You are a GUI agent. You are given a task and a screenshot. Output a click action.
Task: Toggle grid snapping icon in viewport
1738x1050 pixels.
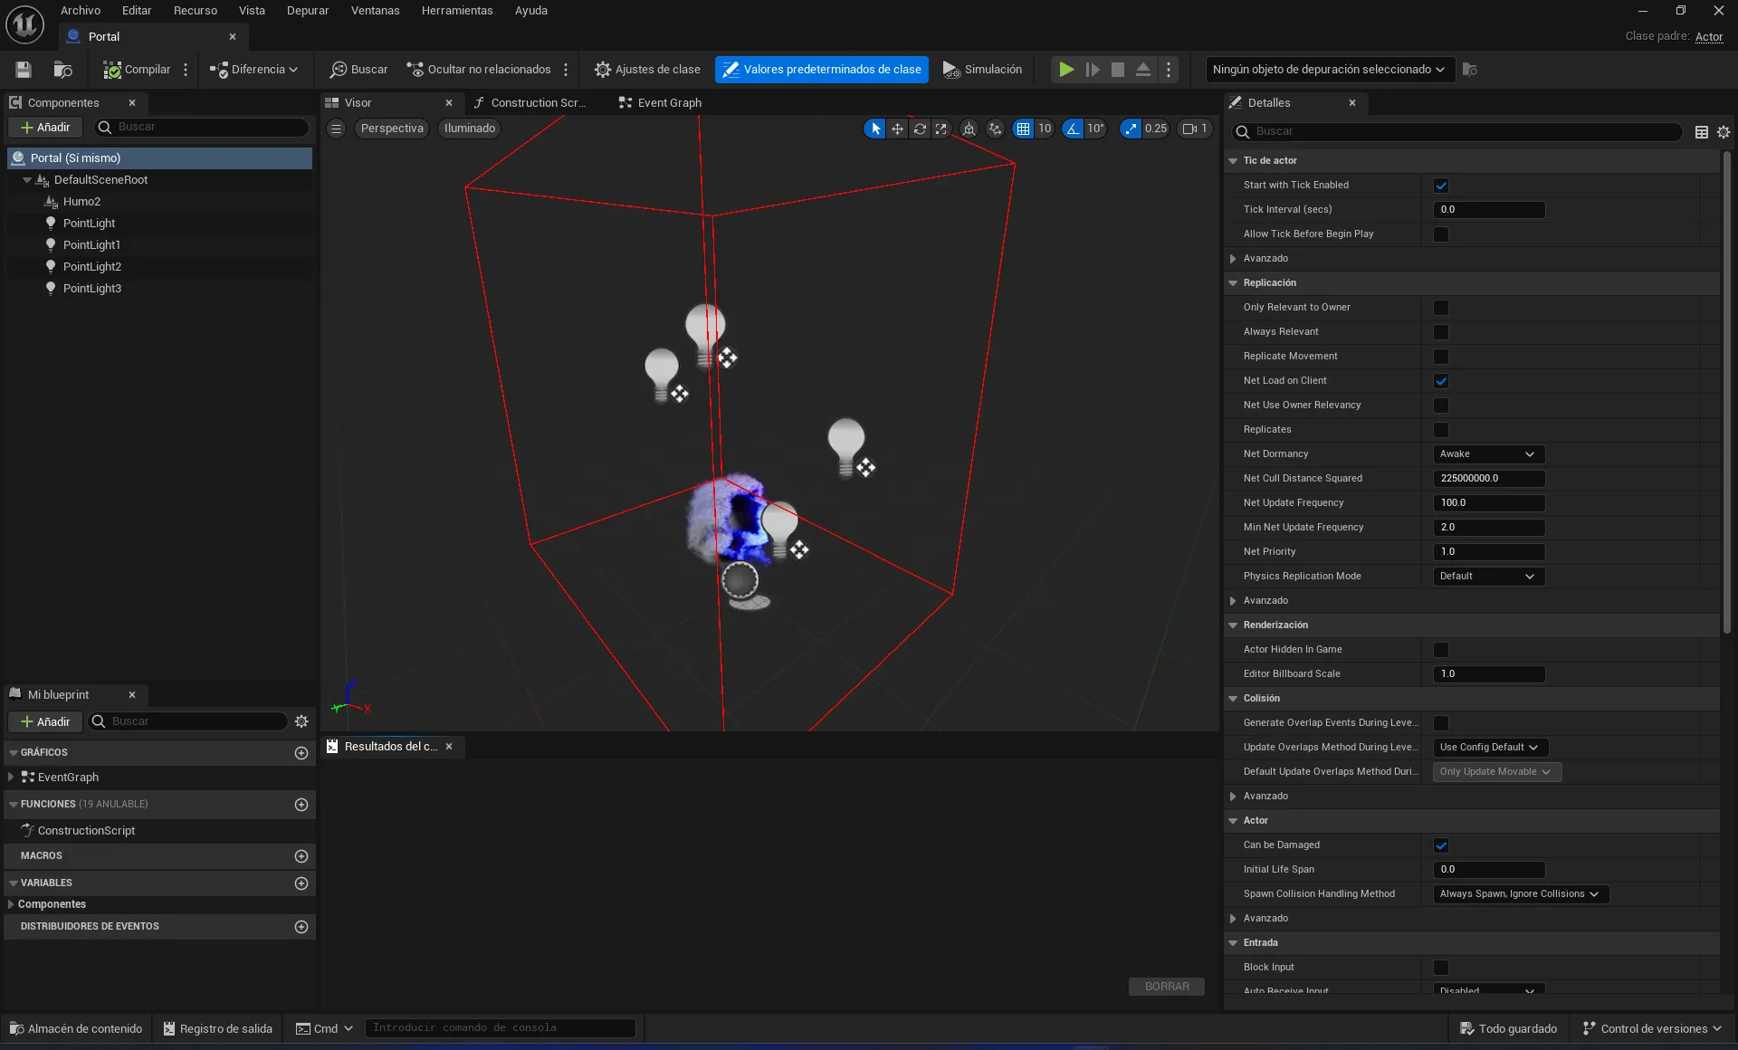(x=1023, y=129)
